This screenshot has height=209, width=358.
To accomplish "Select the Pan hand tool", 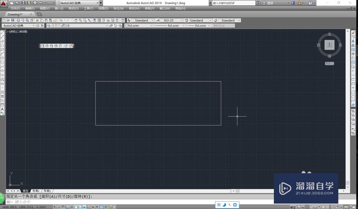I will click(76, 20).
